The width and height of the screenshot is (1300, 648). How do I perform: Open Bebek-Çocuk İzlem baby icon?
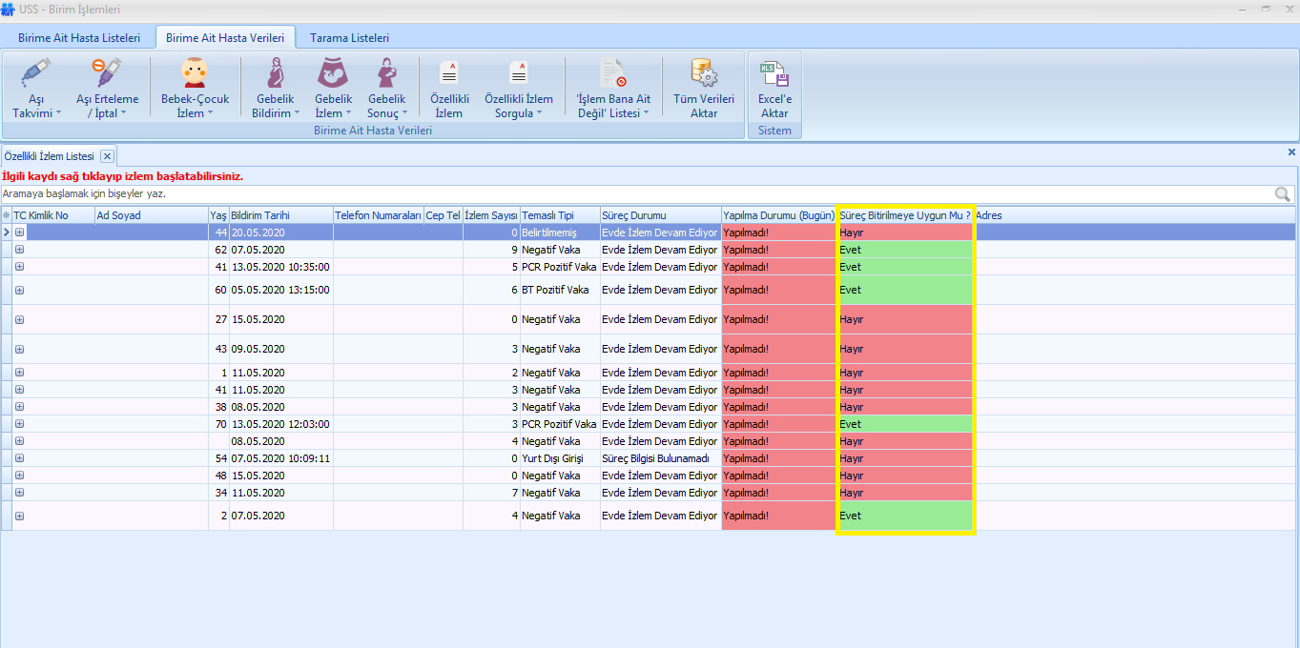[195, 74]
